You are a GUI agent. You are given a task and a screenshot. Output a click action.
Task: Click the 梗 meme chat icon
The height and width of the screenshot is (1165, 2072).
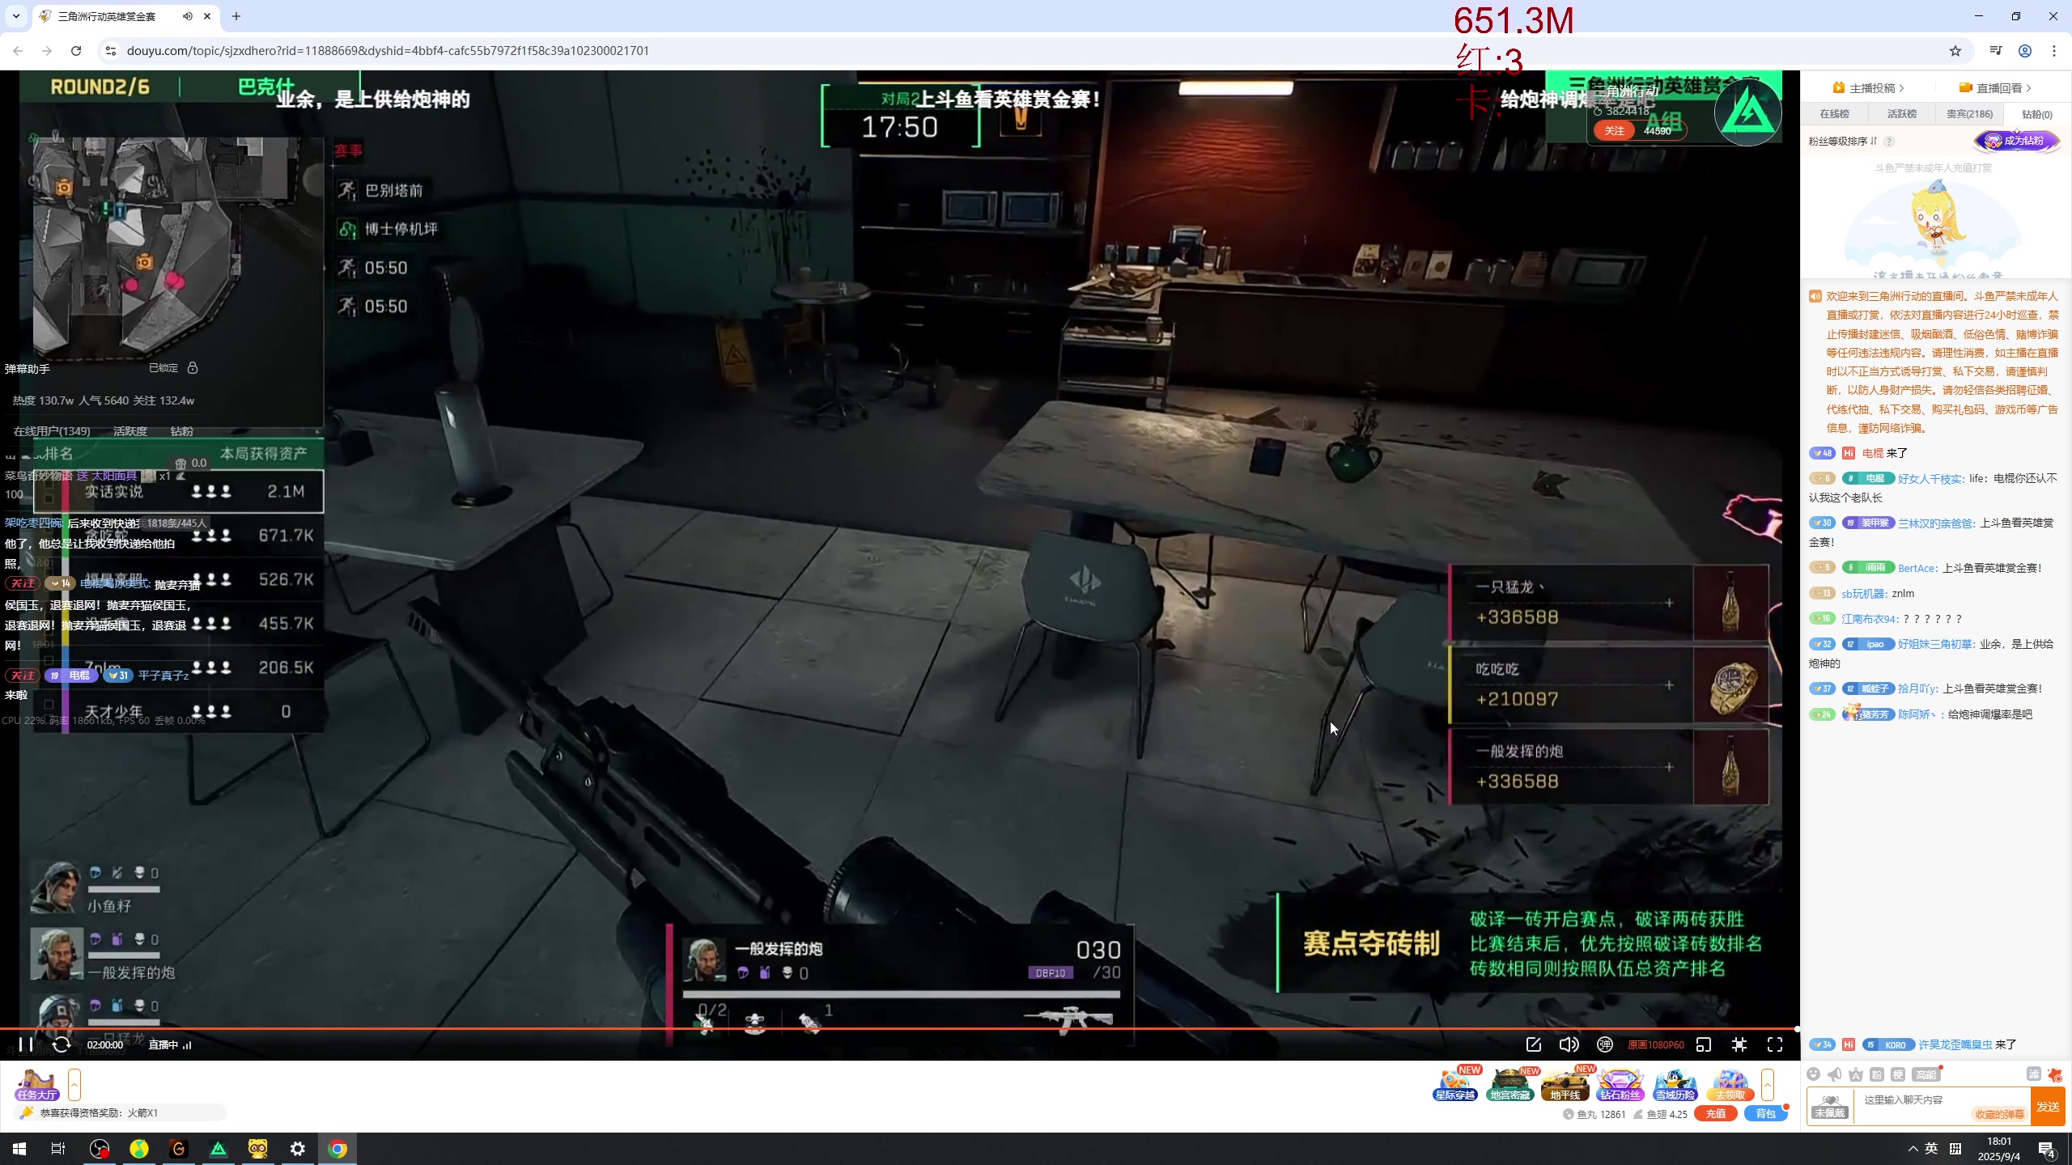point(1898,1074)
